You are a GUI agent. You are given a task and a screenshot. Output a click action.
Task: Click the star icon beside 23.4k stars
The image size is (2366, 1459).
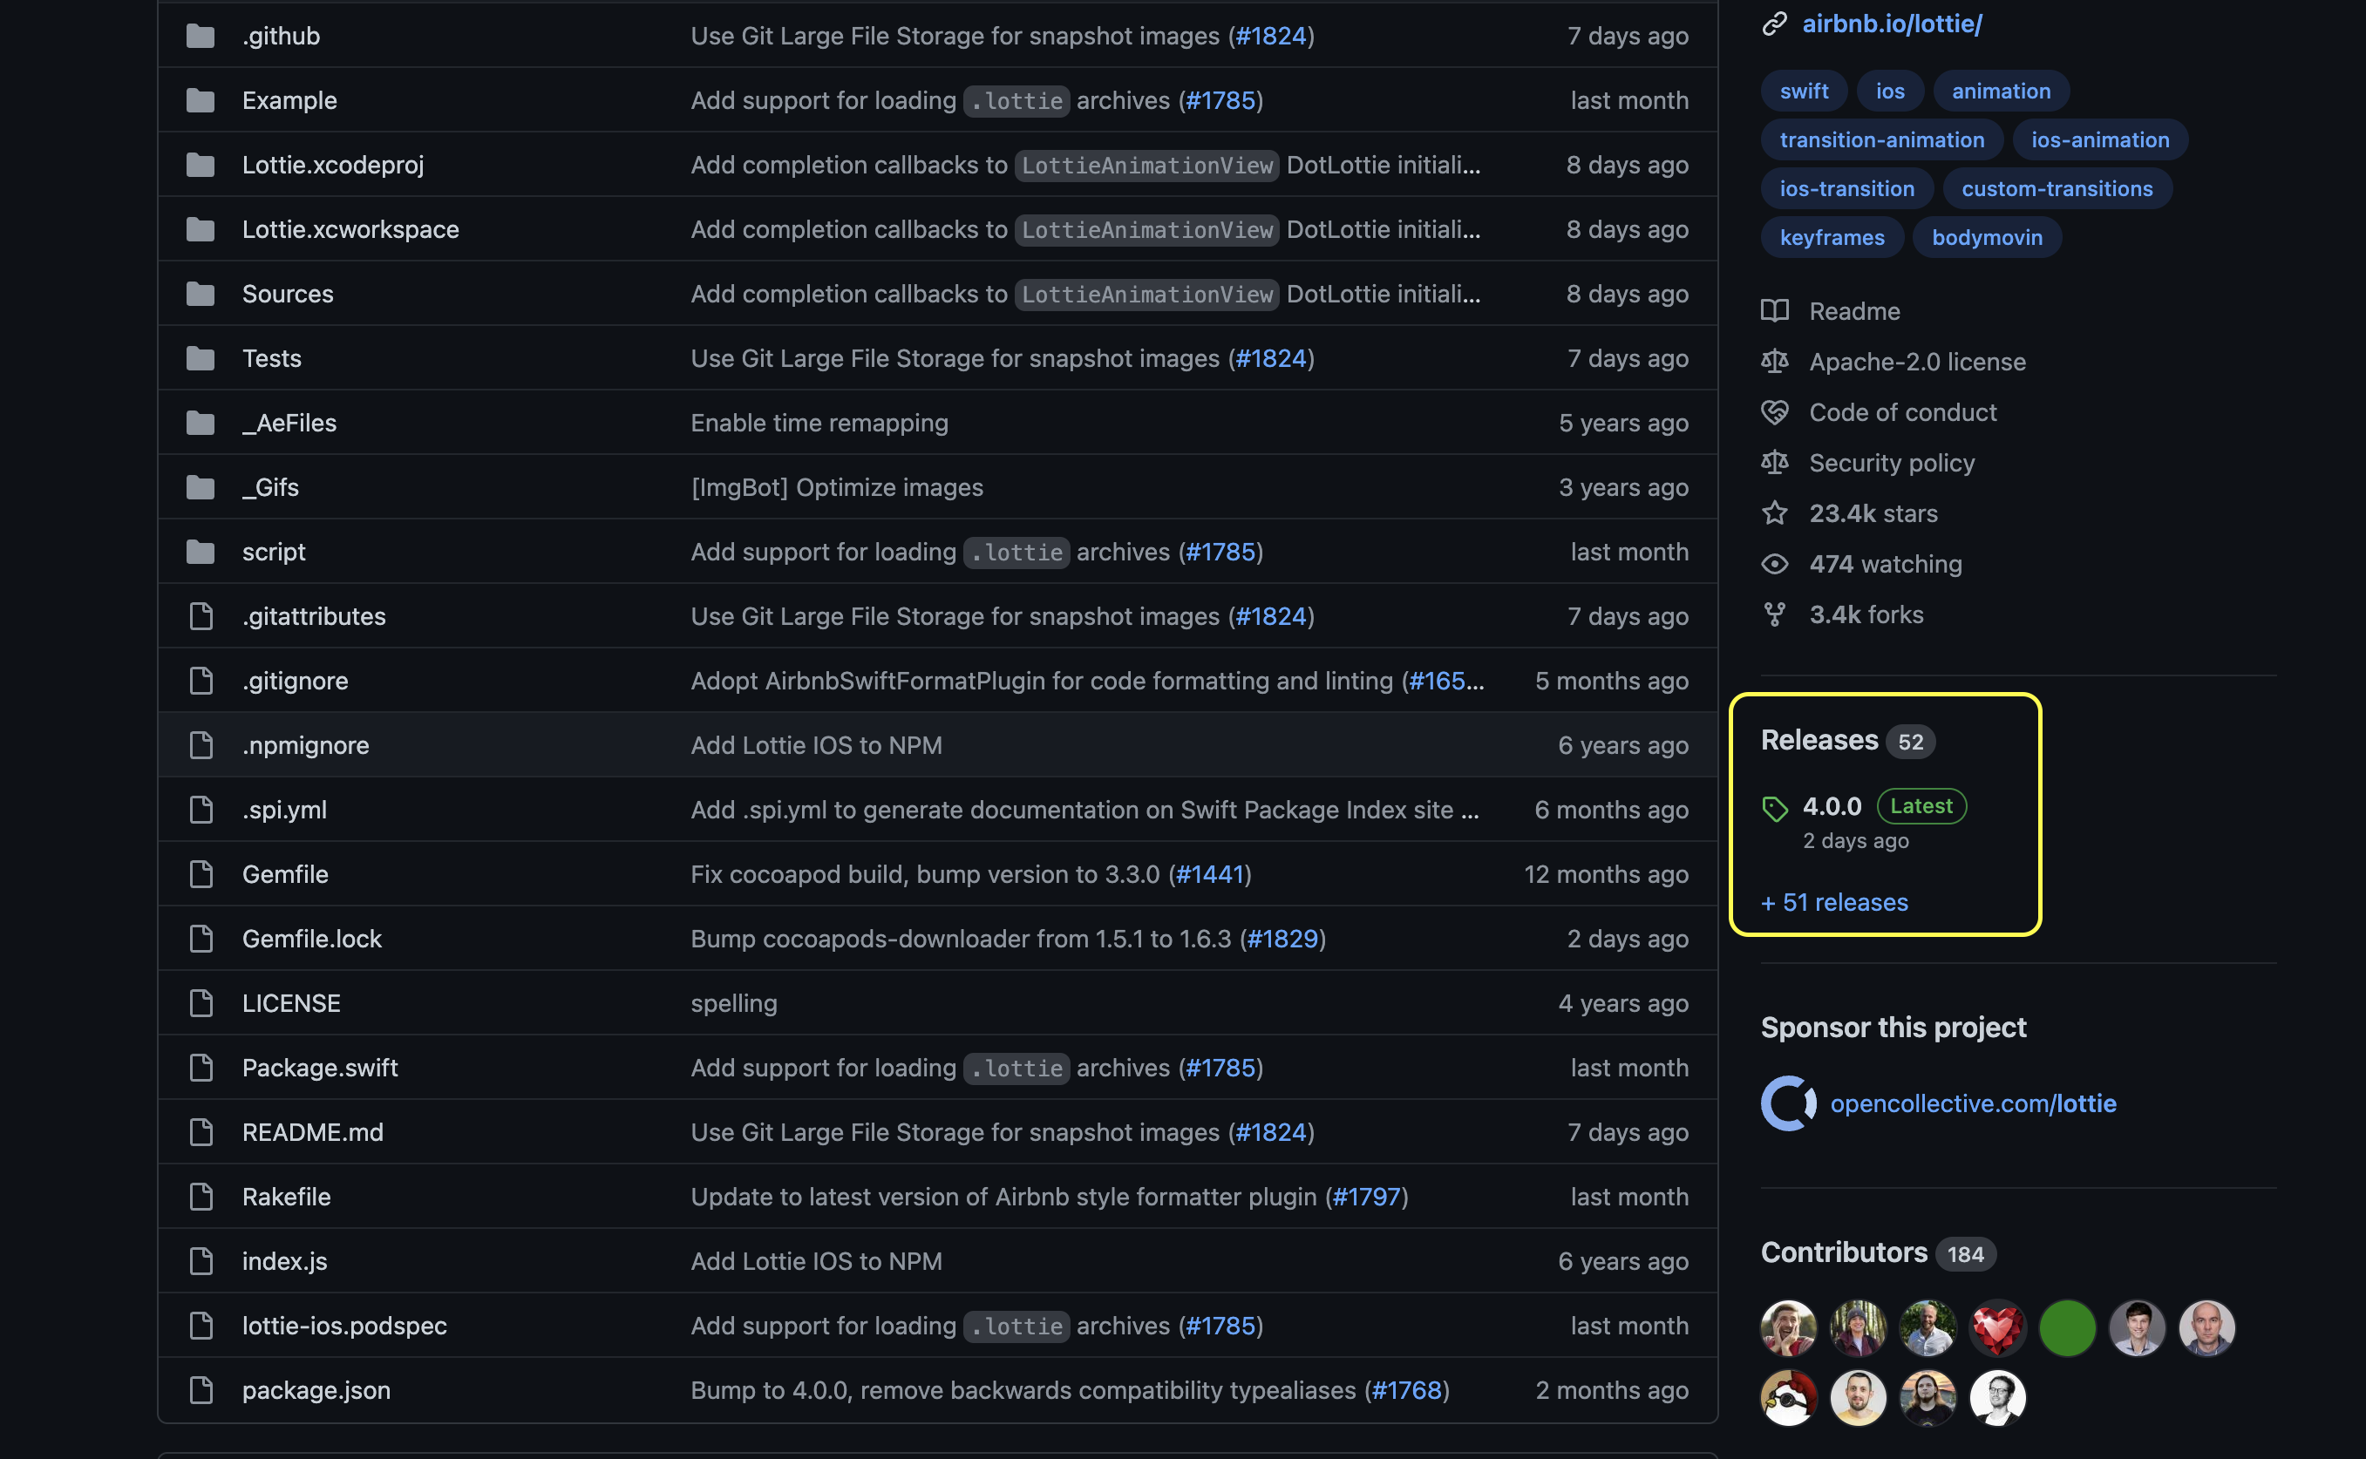point(1773,513)
